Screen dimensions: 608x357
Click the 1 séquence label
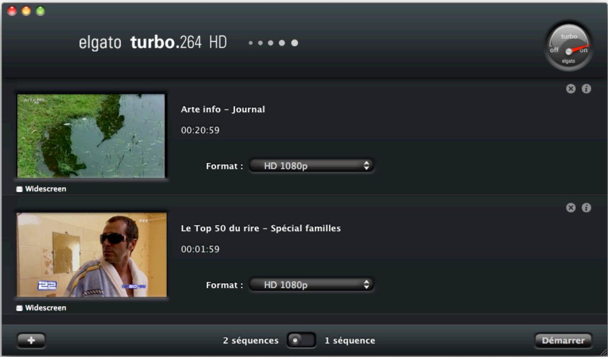point(350,341)
